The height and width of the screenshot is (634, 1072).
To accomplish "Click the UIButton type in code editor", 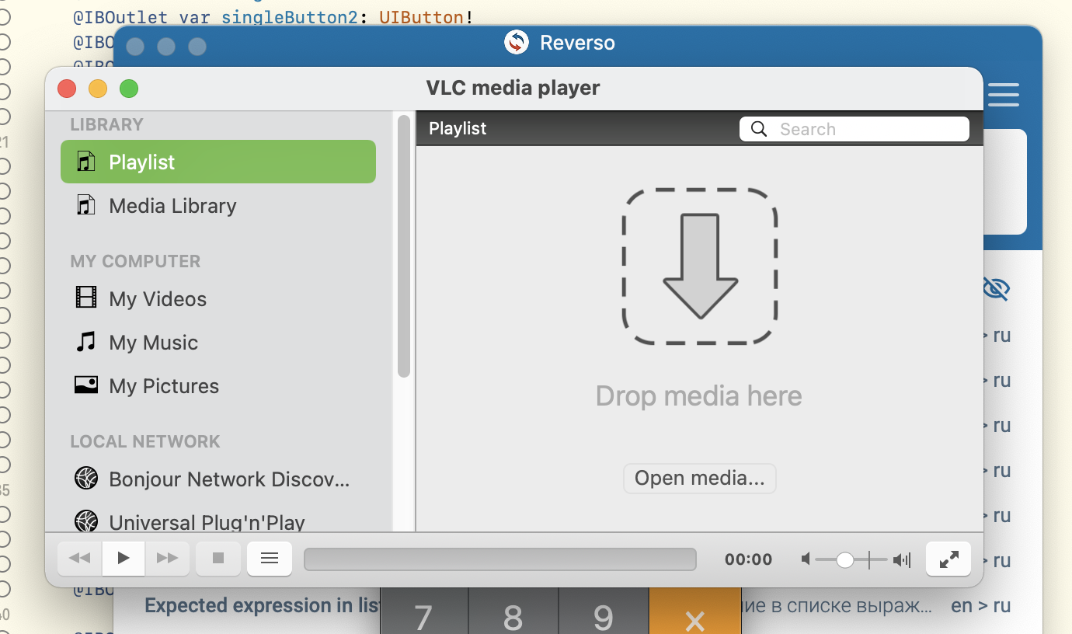I will tap(422, 16).
